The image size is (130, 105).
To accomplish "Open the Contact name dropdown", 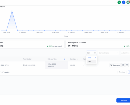I will point(108,53).
